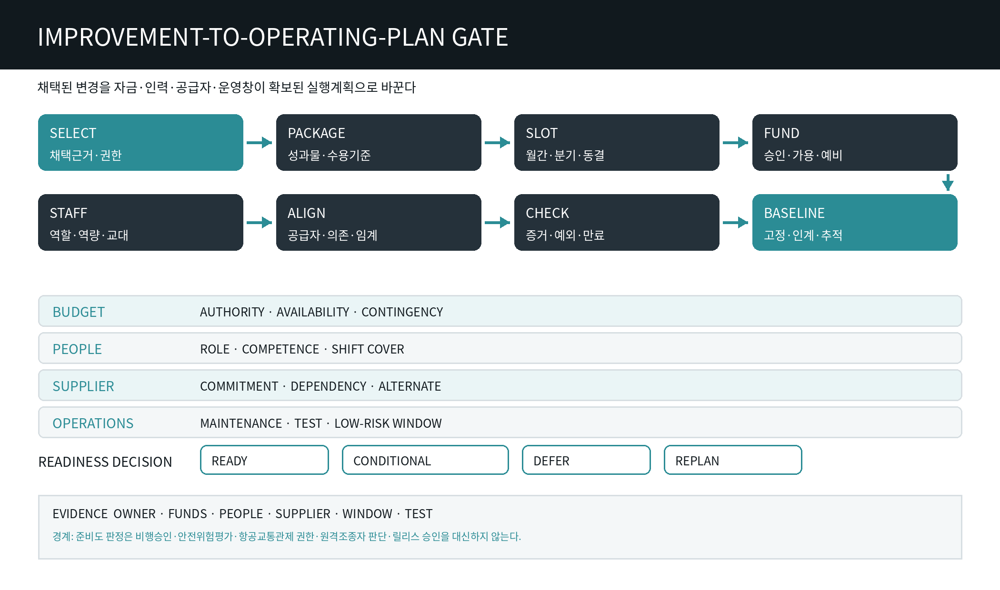The image size is (1000, 590).
Task: Click the OPERATIONS row label
Action: tap(93, 423)
